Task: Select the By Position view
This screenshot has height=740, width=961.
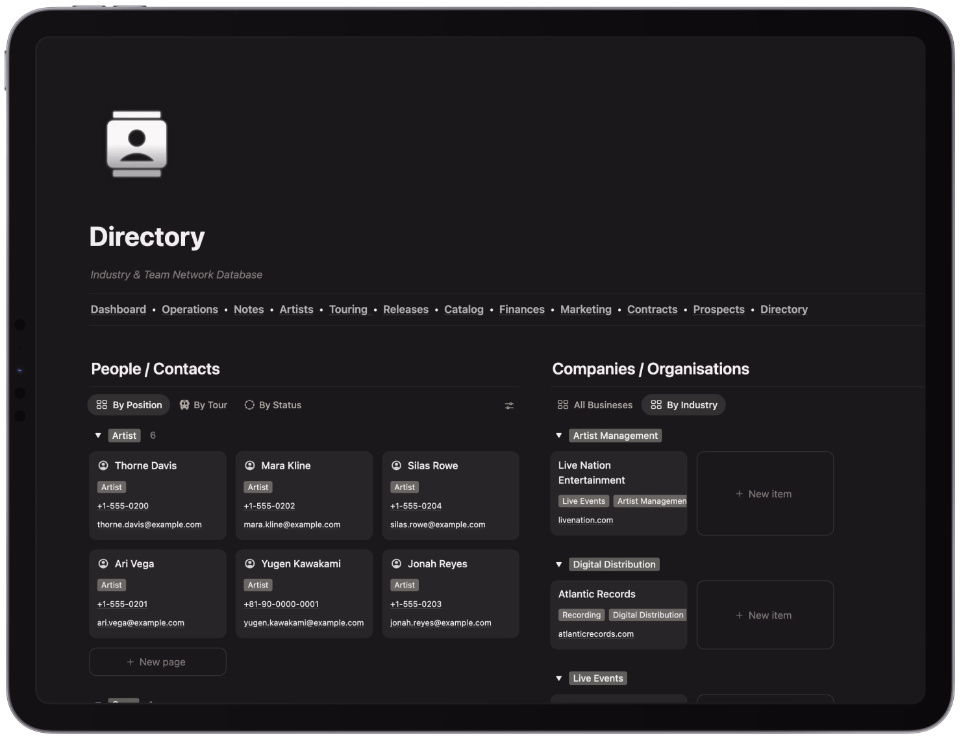Action: [129, 405]
